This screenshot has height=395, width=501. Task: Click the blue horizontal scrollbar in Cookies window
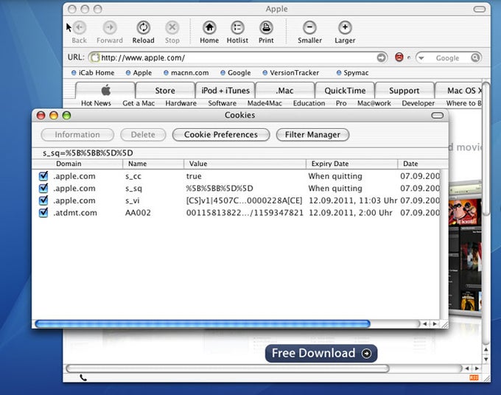click(203, 324)
